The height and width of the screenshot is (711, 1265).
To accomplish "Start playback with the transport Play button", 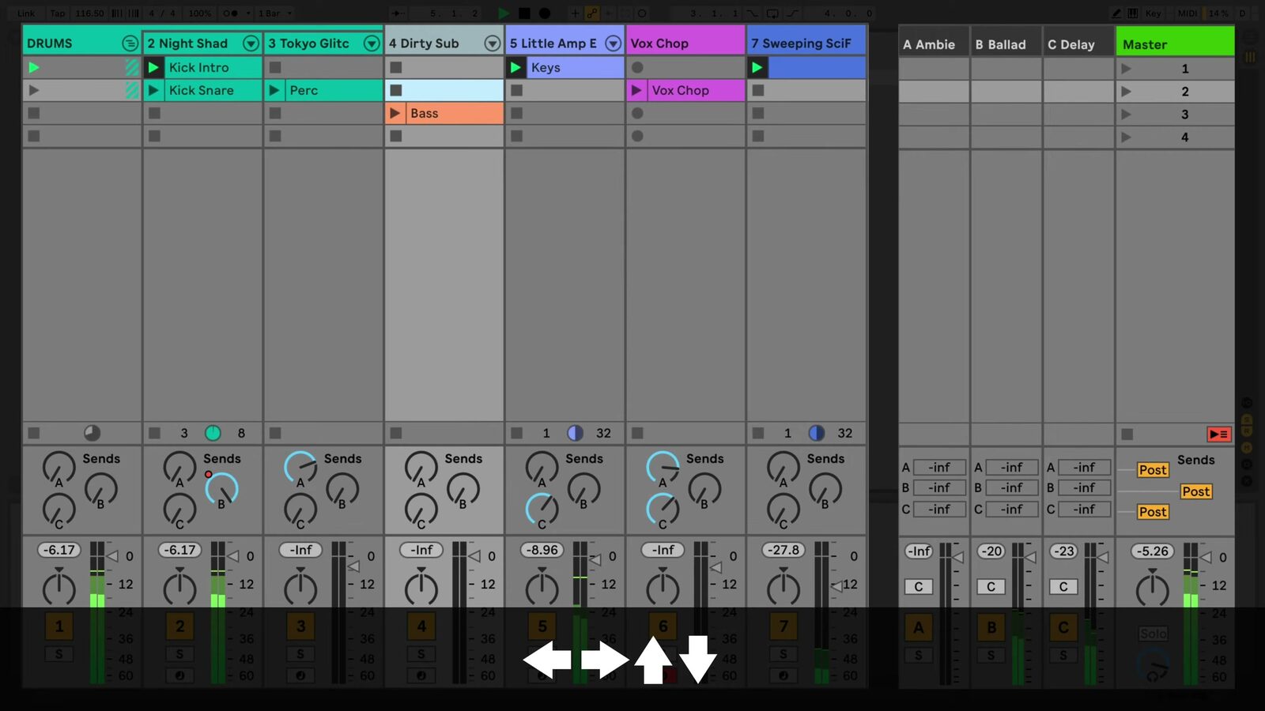I will coord(504,13).
